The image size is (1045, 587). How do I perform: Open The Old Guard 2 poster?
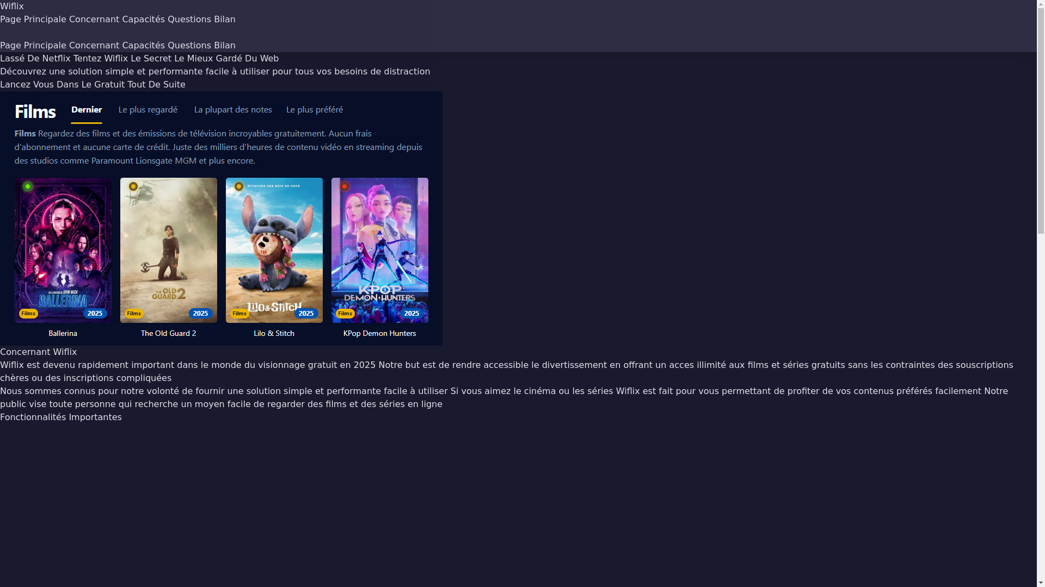169,250
